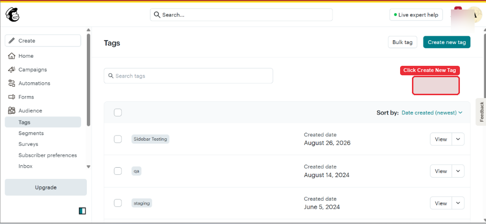This screenshot has height=224, width=486.
Task: Go to Surveys sidebar item
Action: coord(28,144)
